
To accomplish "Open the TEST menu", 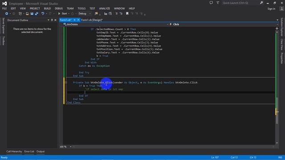I will coord(92,8).
